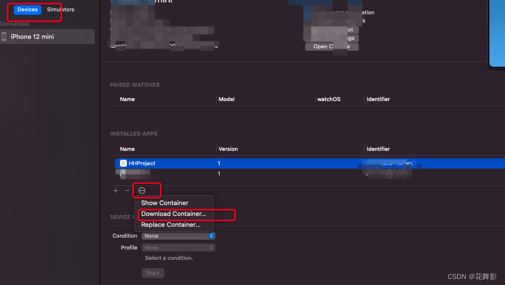505x285 pixels.
Task: Click Name header in Installed Apps table
Action: (x=127, y=149)
